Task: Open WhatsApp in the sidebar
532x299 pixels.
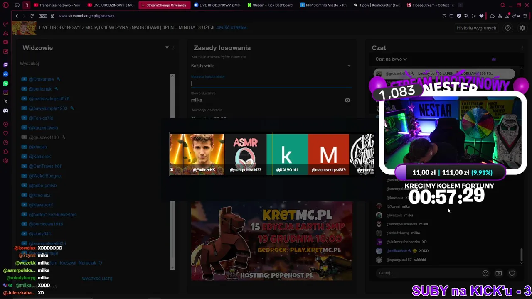Action: (x=5, y=83)
